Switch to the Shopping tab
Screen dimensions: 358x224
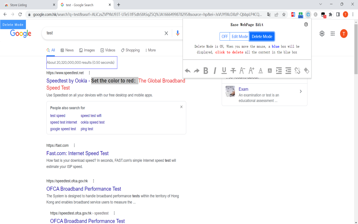click(x=130, y=50)
